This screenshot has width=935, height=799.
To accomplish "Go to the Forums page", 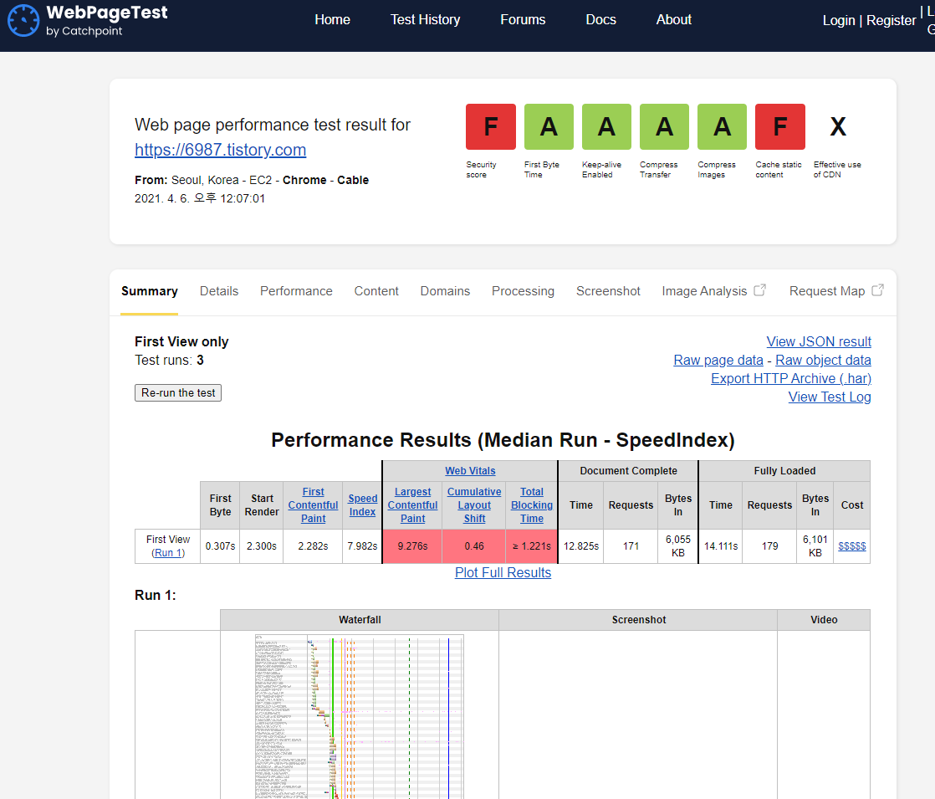I will (523, 20).
